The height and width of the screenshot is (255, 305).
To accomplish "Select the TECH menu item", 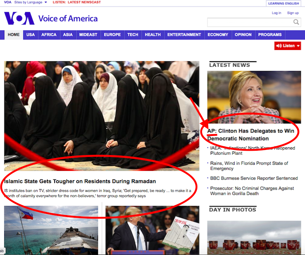I will point(133,34).
